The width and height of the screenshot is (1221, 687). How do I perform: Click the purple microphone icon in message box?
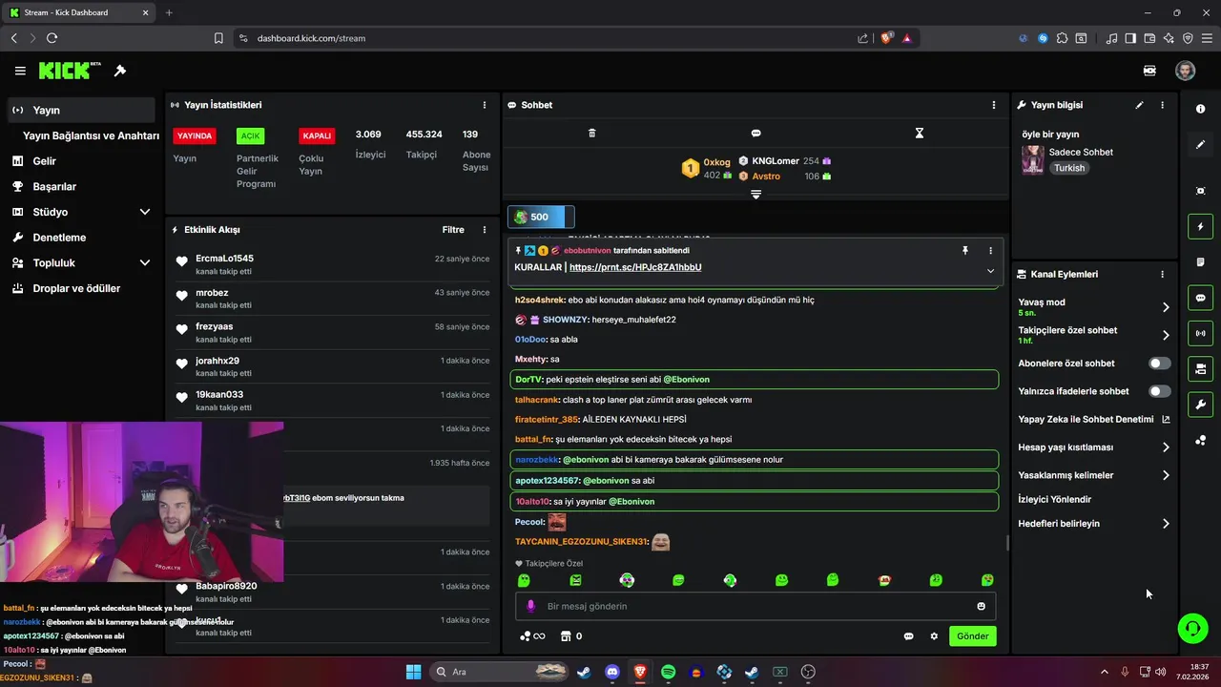tap(531, 606)
